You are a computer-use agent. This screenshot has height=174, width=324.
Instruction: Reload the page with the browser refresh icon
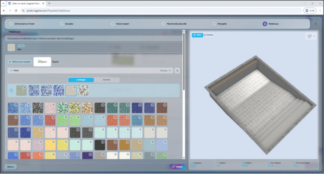tap(16, 10)
